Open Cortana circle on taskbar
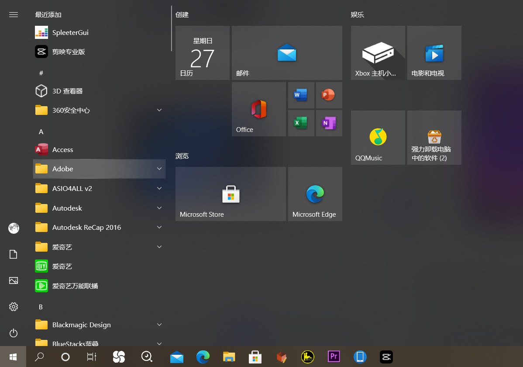The image size is (523, 367). (65, 357)
